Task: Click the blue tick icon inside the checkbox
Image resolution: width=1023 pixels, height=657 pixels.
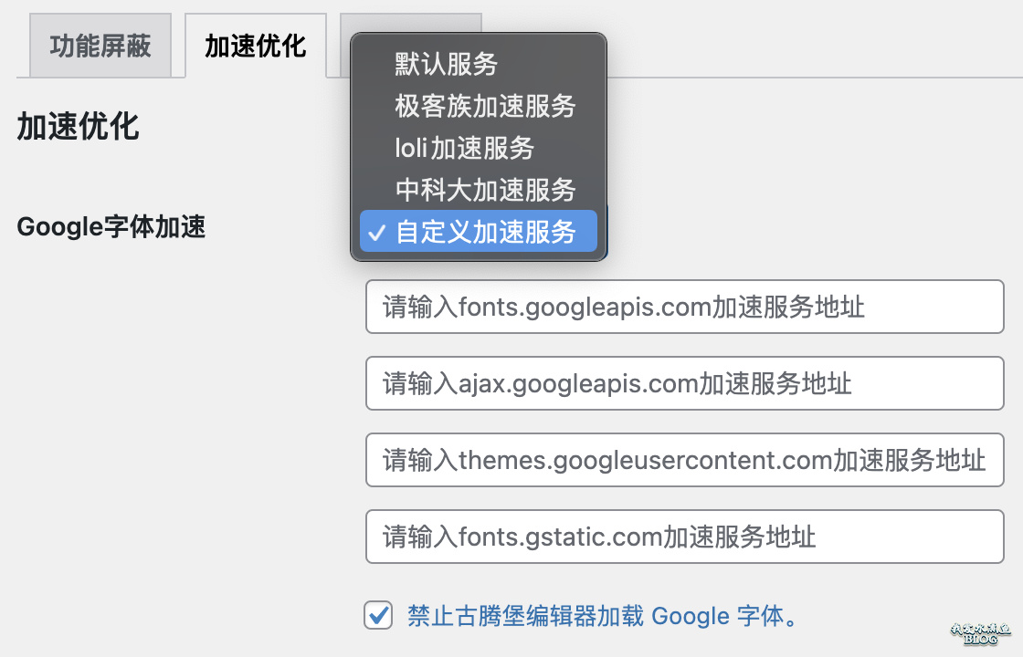Action: pos(378,615)
